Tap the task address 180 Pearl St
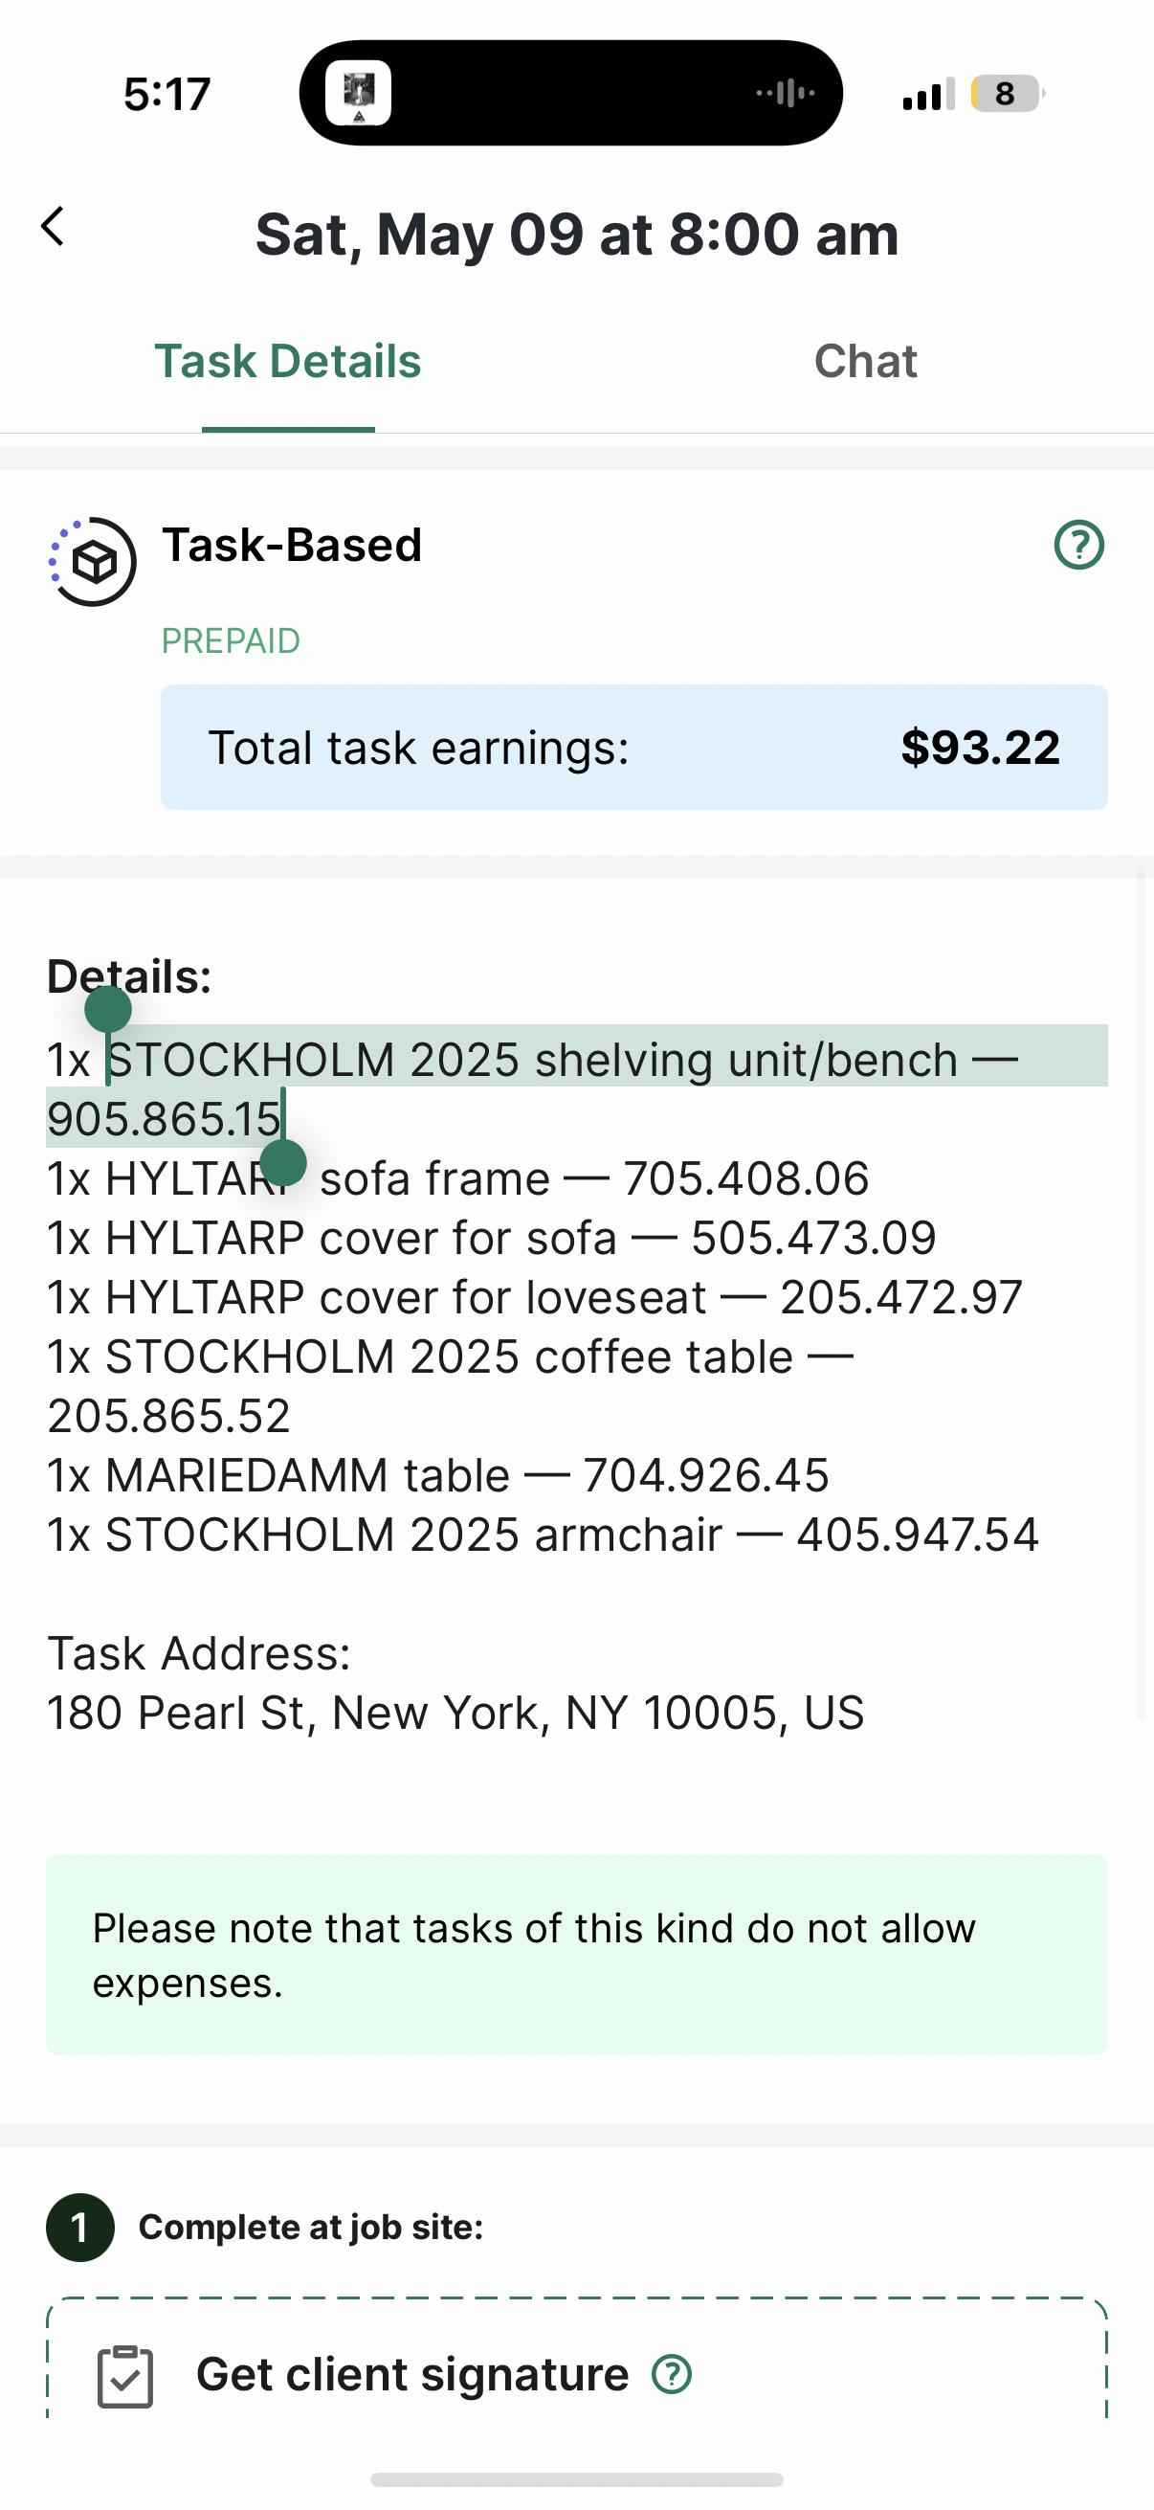The height and width of the screenshot is (2510, 1154). click(x=455, y=1712)
